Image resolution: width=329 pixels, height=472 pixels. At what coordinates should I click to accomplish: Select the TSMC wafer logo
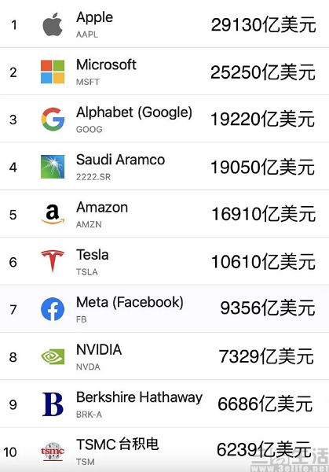pyautogui.click(x=53, y=452)
